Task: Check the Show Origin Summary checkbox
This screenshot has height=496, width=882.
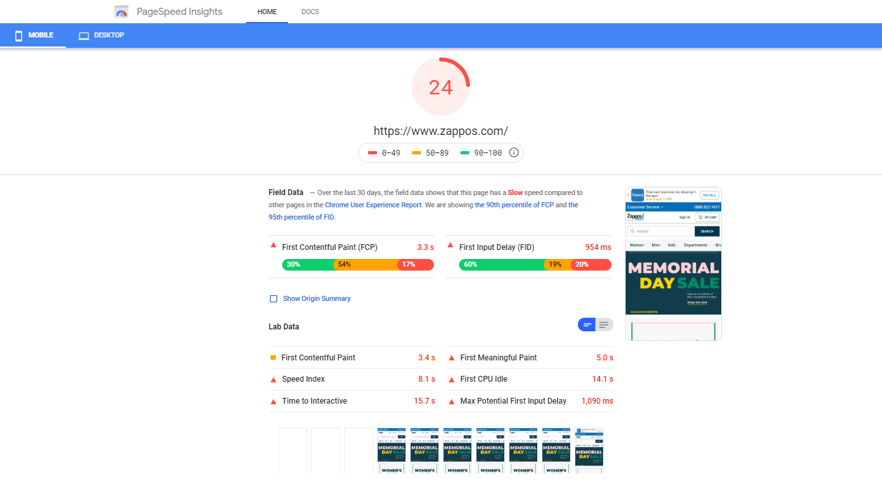Action: pos(273,298)
